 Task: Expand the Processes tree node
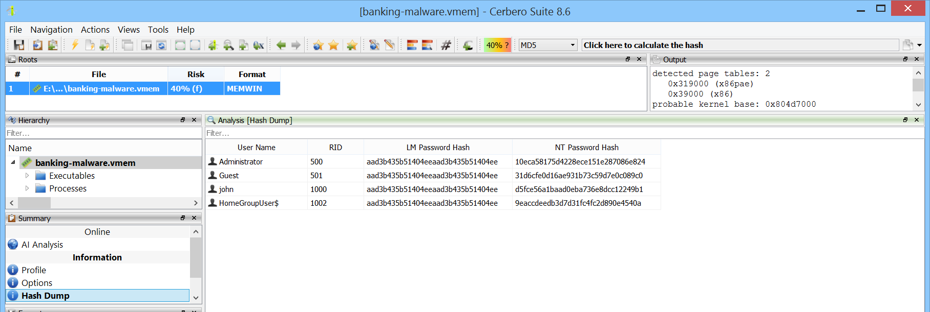(x=27, y=188)
